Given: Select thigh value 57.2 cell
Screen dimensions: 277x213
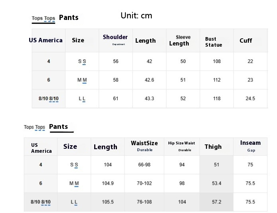Looking at the screenshot, I should pos(216,202).
